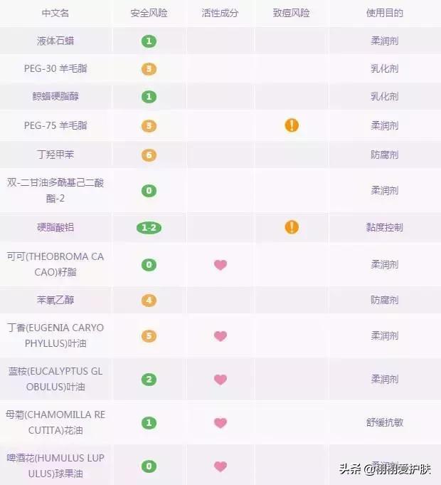Image resolution: width=441 pixels, height=485 pixels.
Task: Click the 黏度控制 purpose label
Action: click(385, 227)
